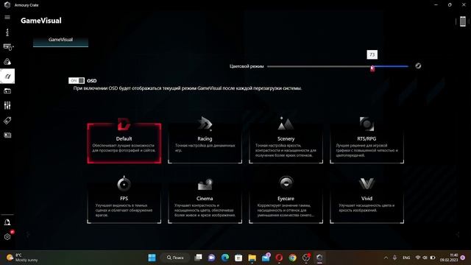Click the color temperature slider handle
This screenshot has height=265, width=471.
[372, 68]
